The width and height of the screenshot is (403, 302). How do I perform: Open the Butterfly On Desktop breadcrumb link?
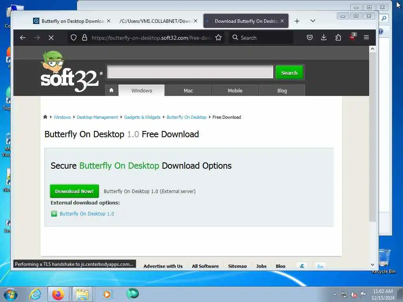click(186, 117)
